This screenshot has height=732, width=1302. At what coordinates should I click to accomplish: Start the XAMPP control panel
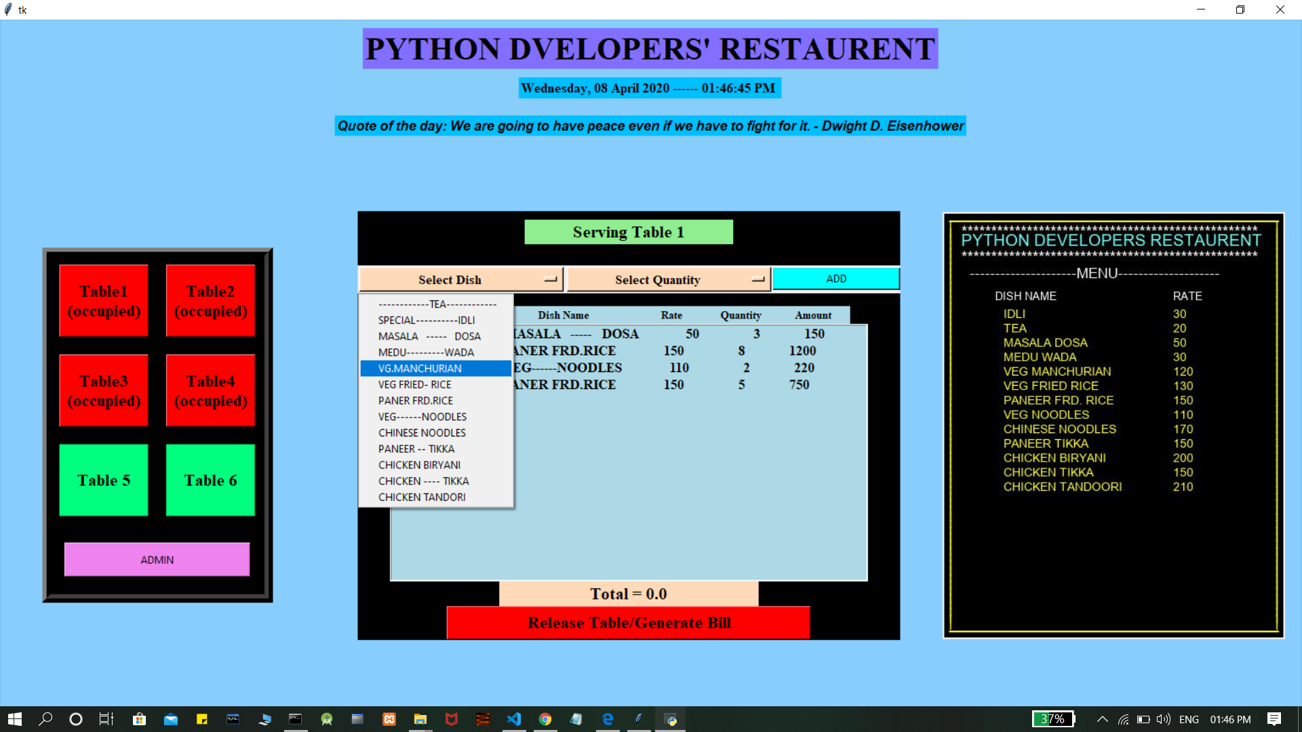pos(389,718)
